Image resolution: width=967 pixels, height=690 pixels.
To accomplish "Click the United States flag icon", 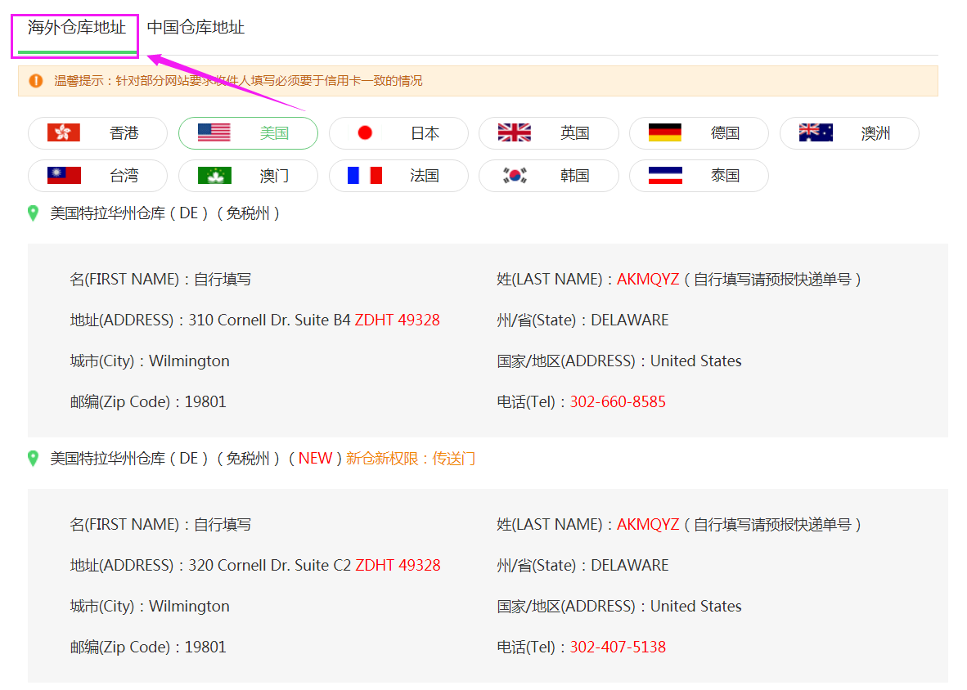I will coord(214,132).
